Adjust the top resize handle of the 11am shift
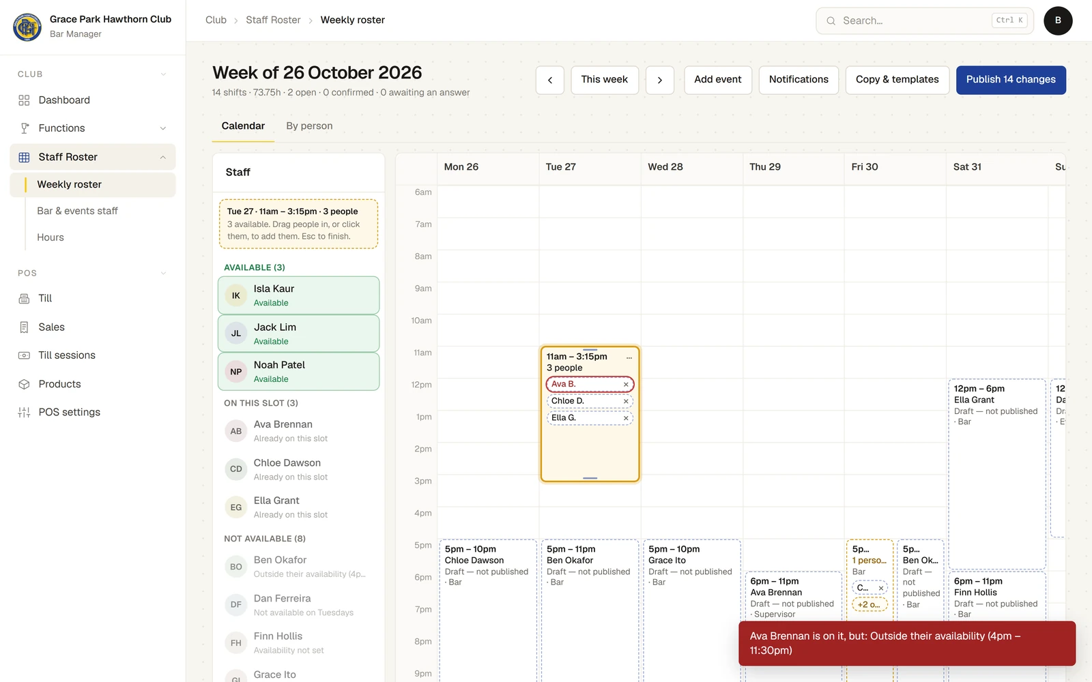Screen dimensions: 1092x682 click(590, 350)
